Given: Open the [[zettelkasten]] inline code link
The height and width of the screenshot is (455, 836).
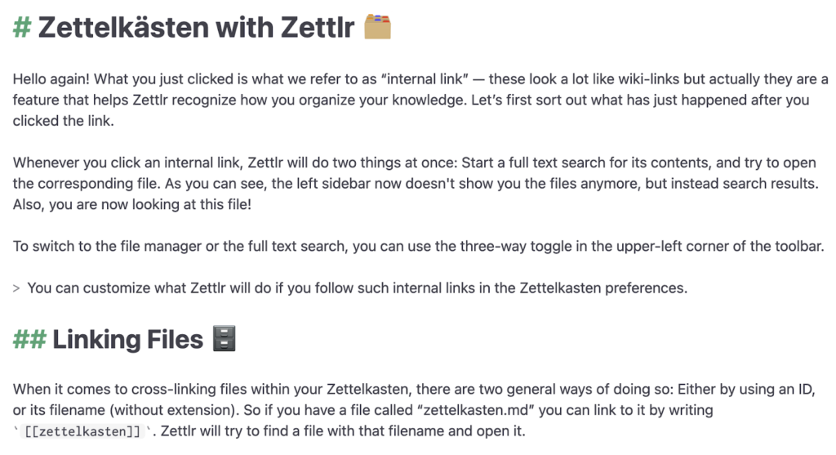Looking at the screenshot, I should click(78, 430).
